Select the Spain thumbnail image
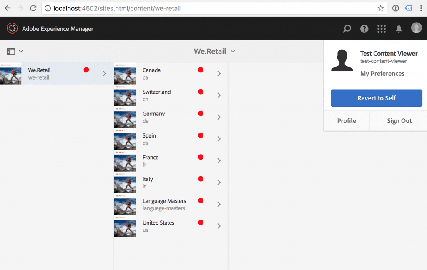The width and height of the screenshot is (427, 270). [x=125, y=139]
